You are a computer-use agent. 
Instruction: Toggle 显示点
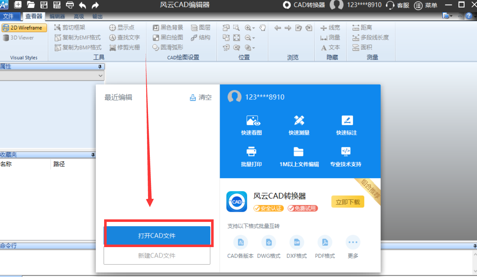(x=122, y=27)
